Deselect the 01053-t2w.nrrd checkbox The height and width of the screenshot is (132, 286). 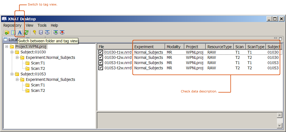coord(101,68)
